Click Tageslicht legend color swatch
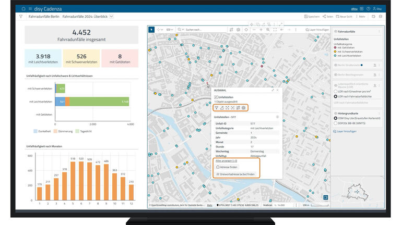This screenshot has width=401, height=225. 77,131
